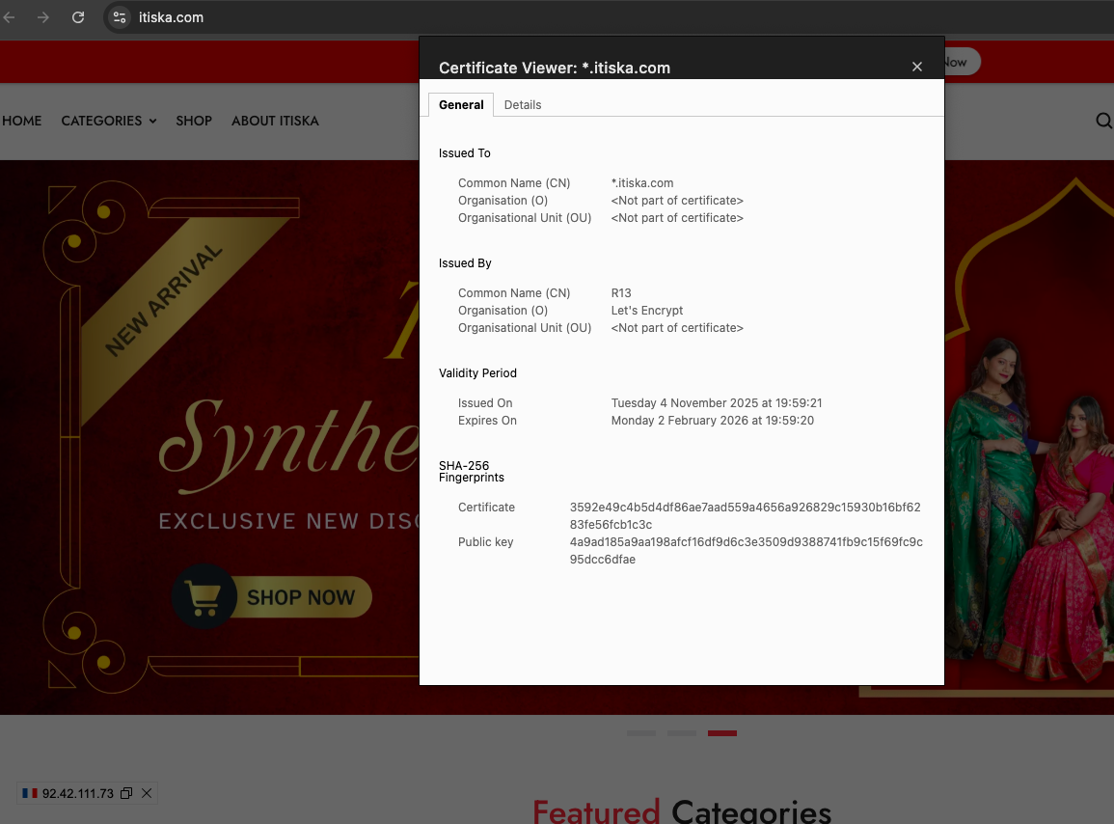
Task: Copy the IP address 92.42.111.73
Action: tap(126, 793)
